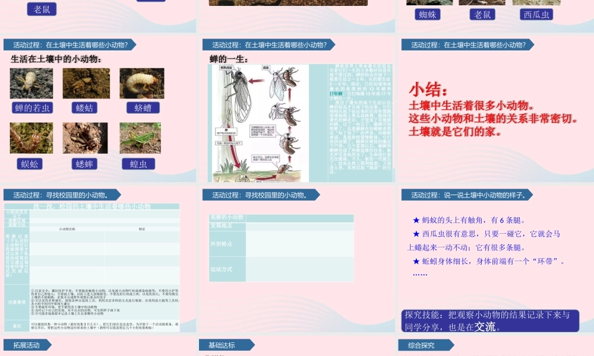Click the 蝼蛄 insect photo
594x356 pixels.
pyautogui.click(x=86, y=84)
